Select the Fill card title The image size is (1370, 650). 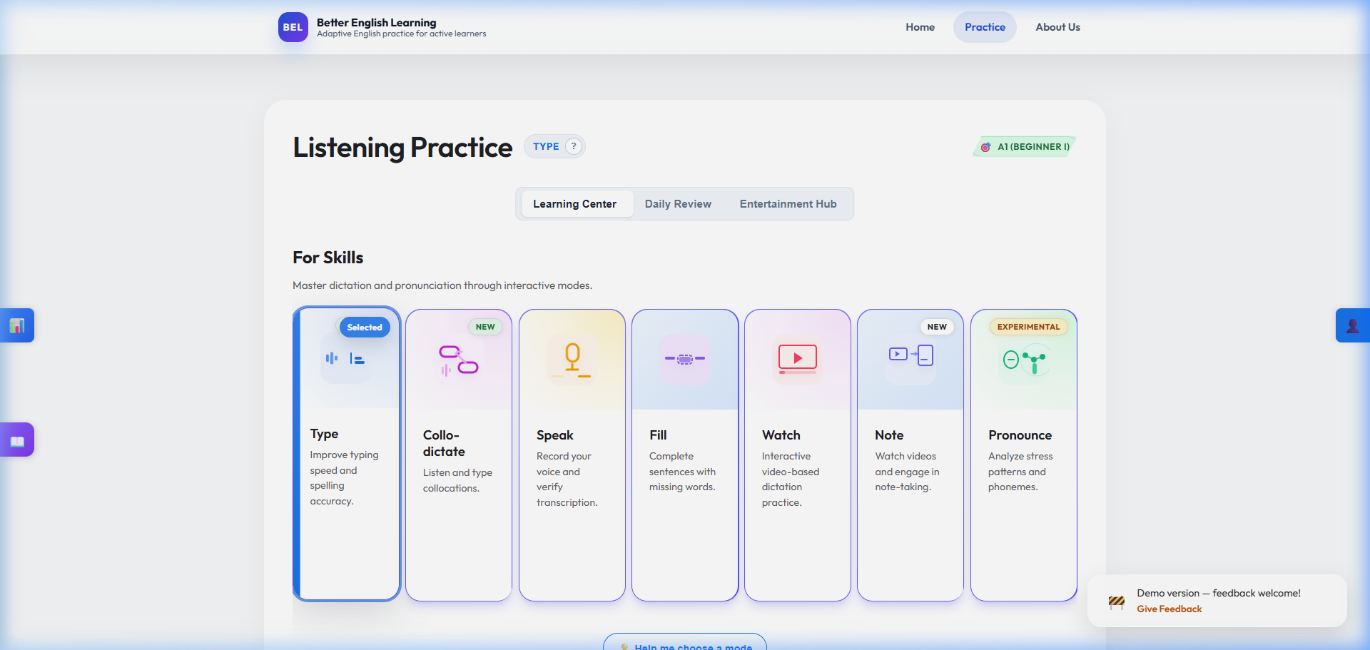click(658, 435)
